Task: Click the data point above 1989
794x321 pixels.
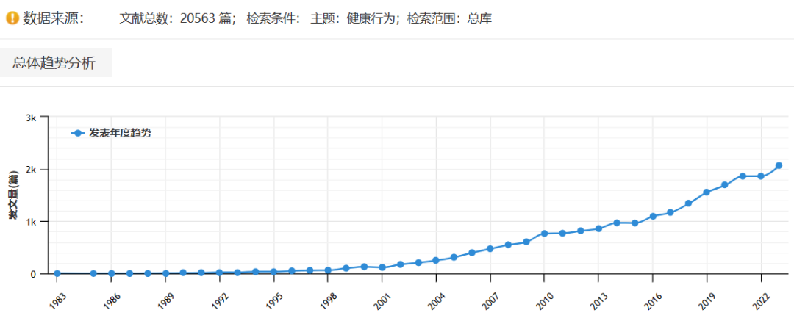Action: 165,273
